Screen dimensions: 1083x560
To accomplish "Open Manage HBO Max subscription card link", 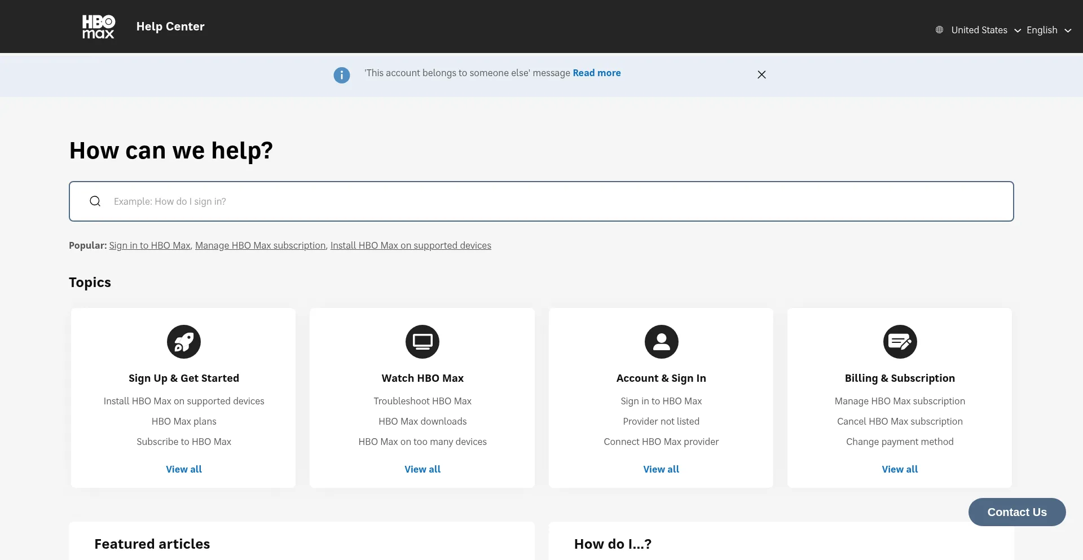I will point(900,401).
